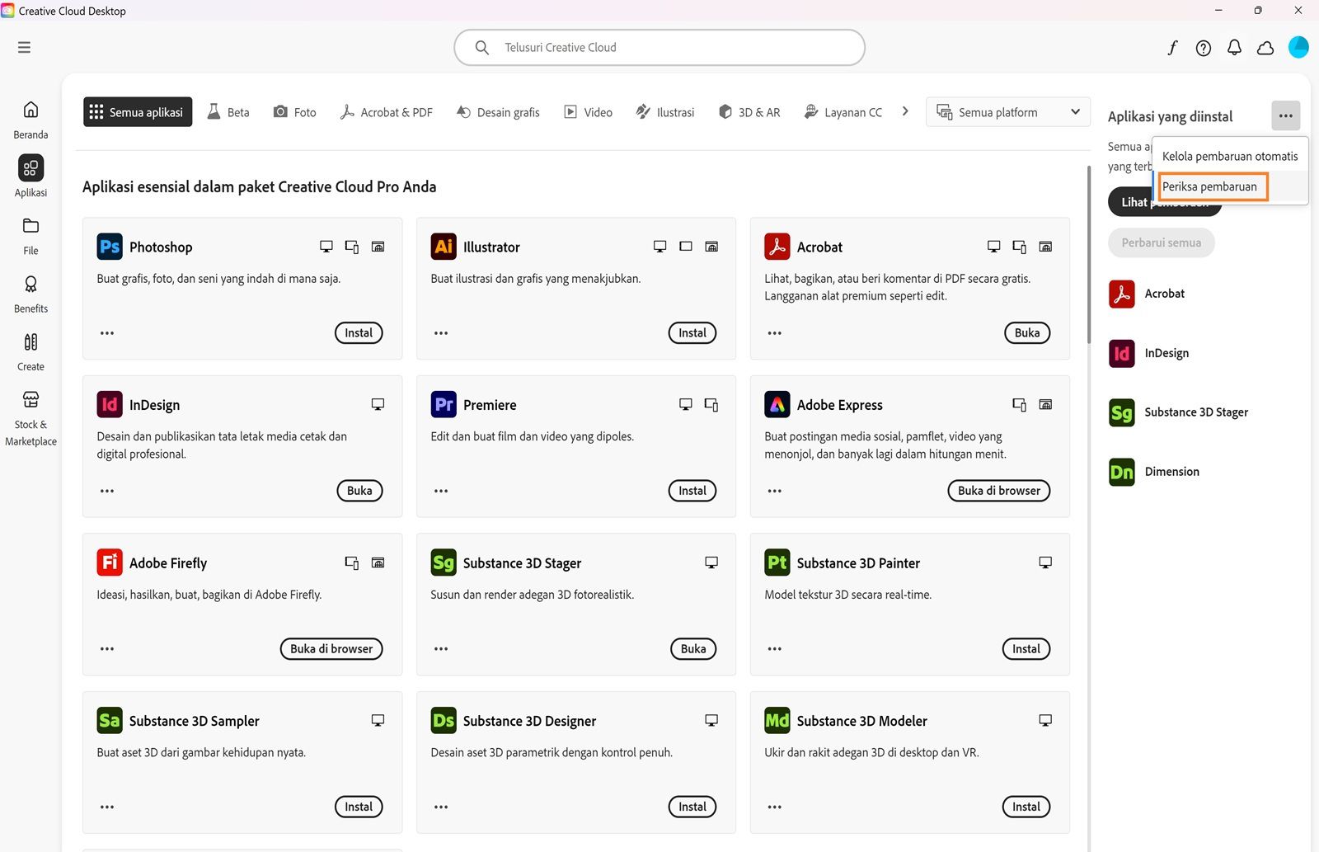Open the File section in the sidebar
The width and height of the screenshot is (1319, 852).
(x=31, y=235)
